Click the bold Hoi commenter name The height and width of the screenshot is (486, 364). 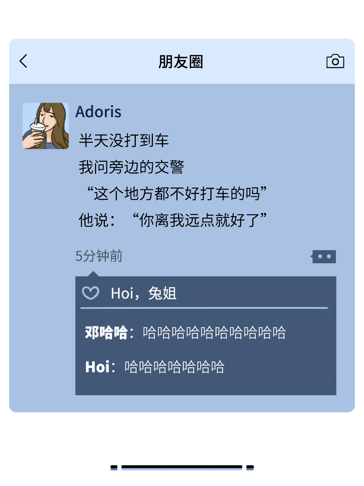(97, 367)
